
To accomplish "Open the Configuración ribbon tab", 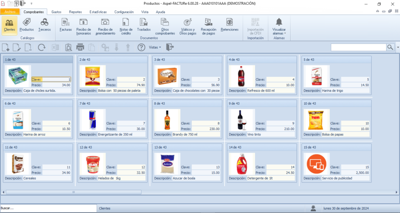I will point(124,12).
